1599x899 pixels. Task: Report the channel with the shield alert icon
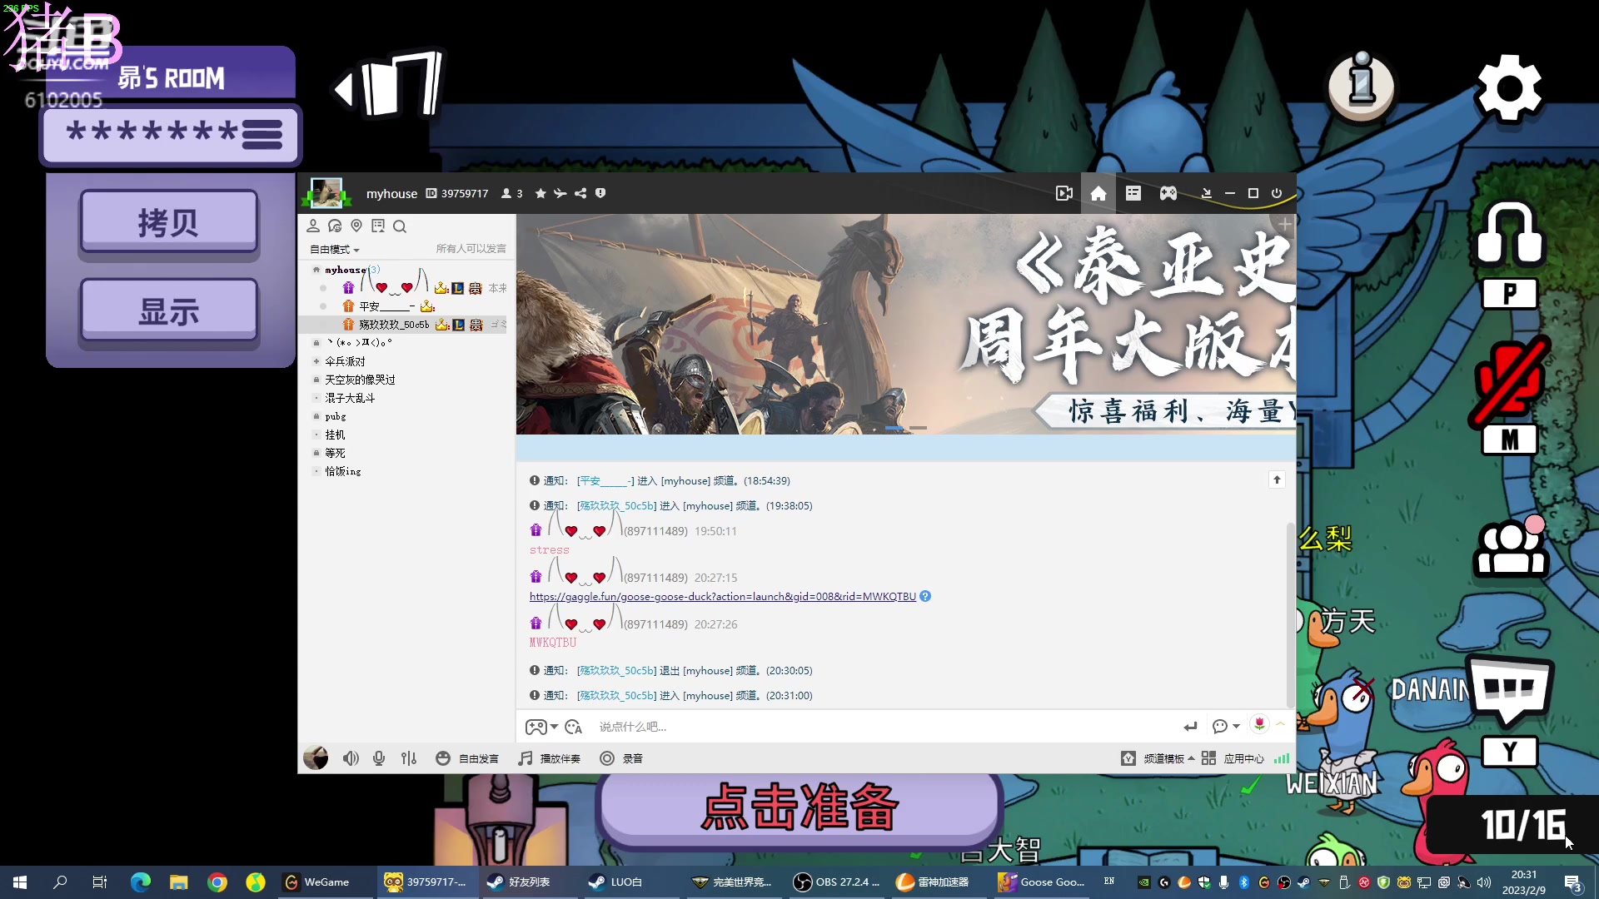tap(600, 193)
